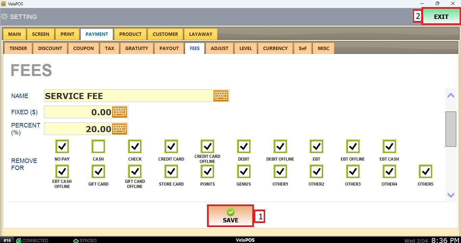Screen dimensions: 461x243
Task: Click the settings gear icon
Action: point(4,17)
